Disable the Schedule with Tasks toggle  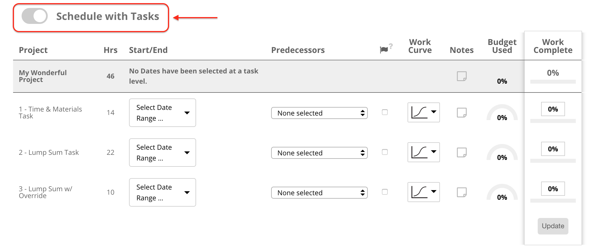click(x=34, y=16)
